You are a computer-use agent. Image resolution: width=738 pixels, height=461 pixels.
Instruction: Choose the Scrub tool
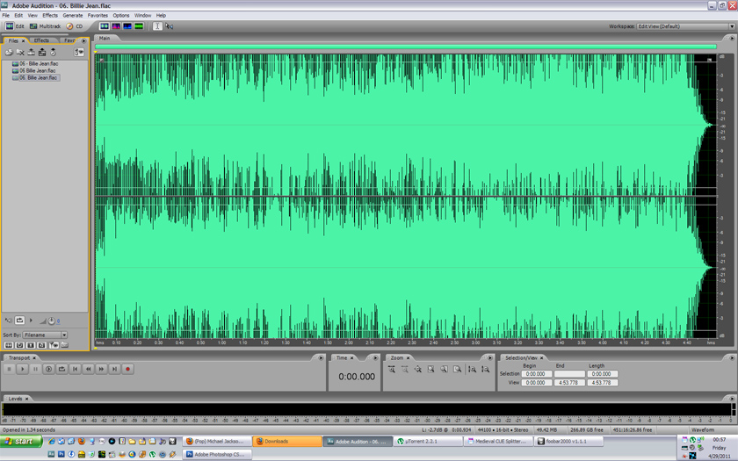169,26
